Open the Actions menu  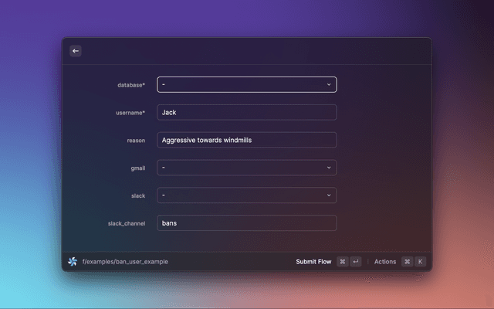pos(385,262)
